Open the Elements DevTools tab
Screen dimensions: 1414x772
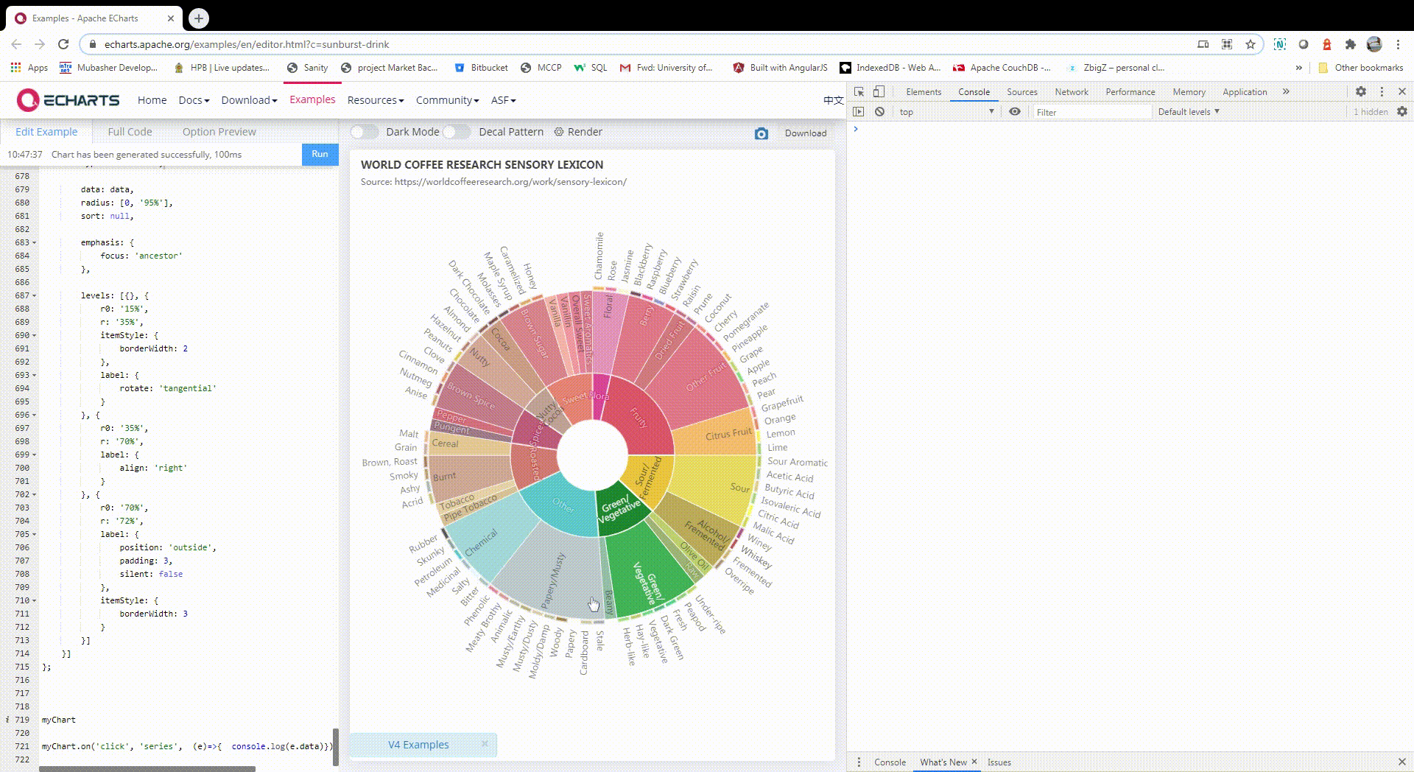[924, 91]
